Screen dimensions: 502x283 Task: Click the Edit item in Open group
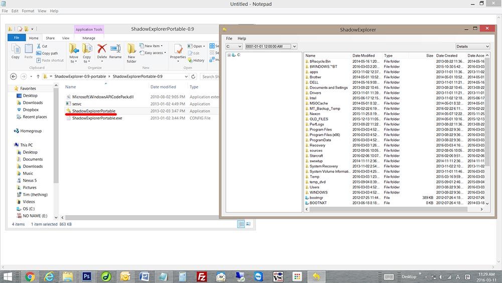tap(194, 53)
